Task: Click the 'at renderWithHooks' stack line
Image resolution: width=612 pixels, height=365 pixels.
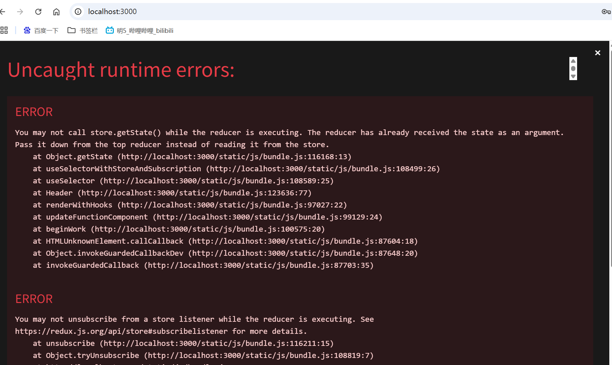Action: (x=190, y=205)
